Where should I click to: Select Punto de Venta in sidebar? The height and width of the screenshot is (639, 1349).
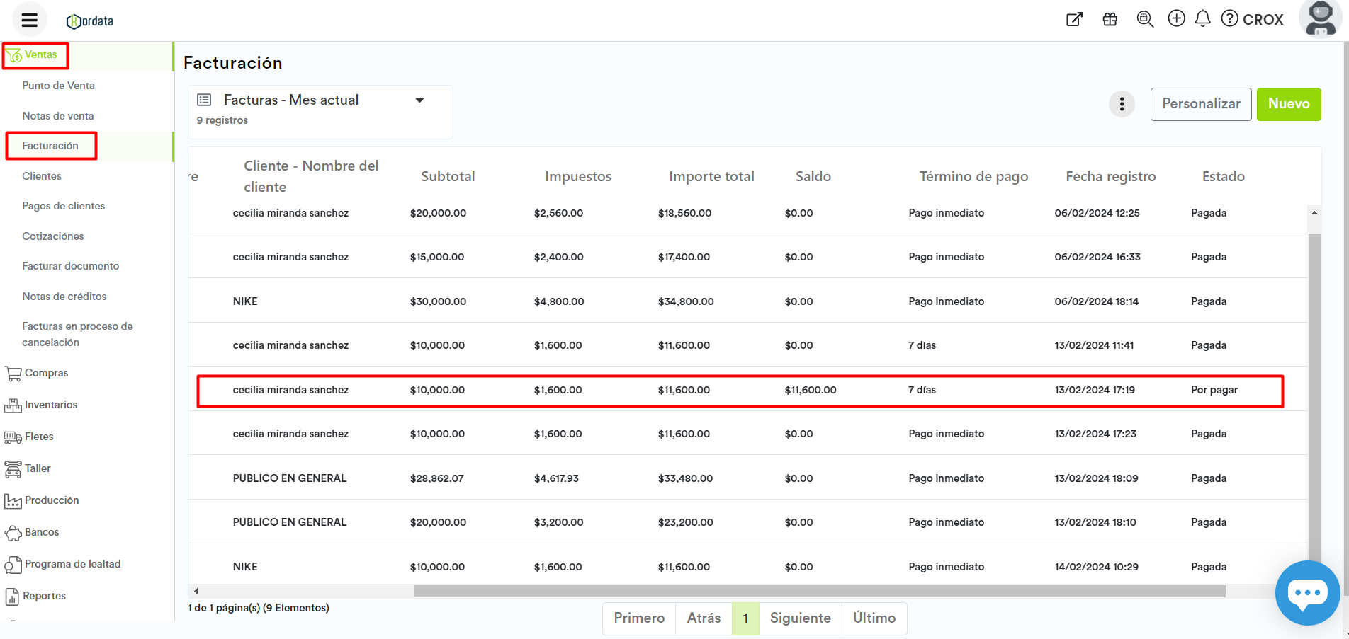(x=58, y=86)
